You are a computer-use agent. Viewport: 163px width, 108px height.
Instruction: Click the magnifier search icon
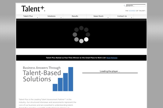(124, 6)
